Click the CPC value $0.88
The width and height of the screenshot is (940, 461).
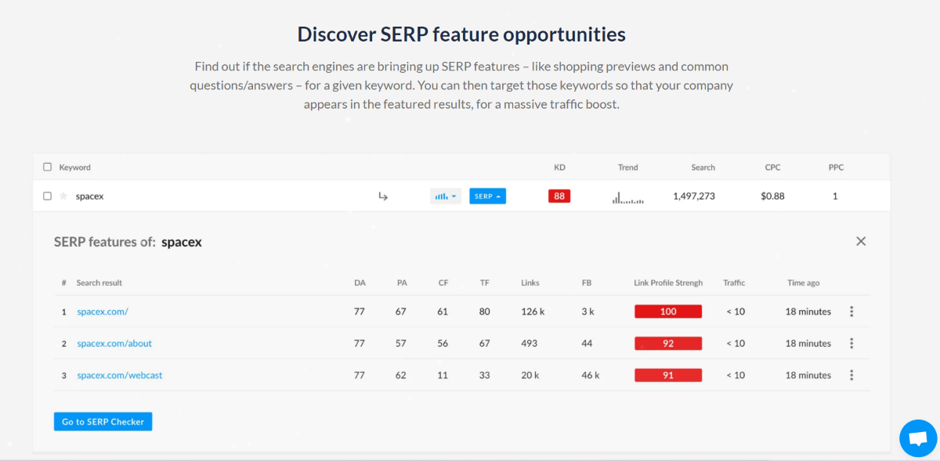(x=772, y=196)
